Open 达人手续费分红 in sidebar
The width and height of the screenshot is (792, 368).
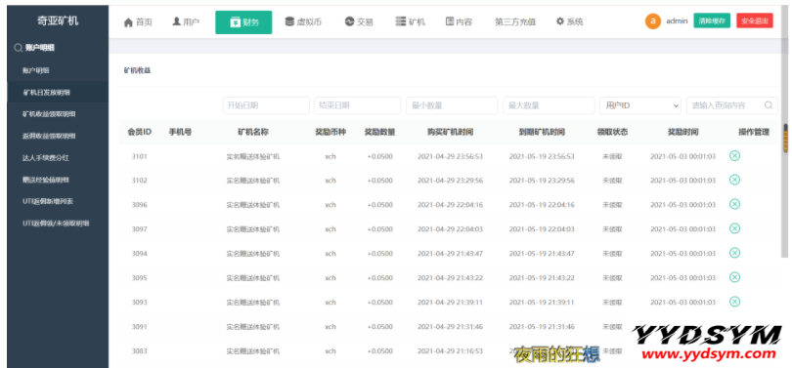pyautogui.click(x=45, y=158)
